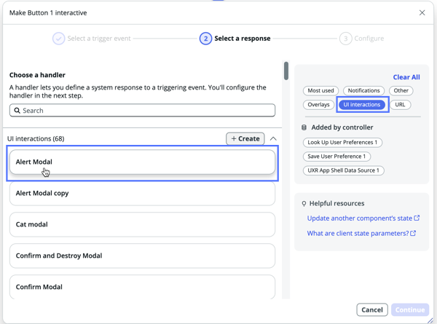Click the handler list scrollbar thumb
The width and height of the screenshot is (437, 324).
point(286,71)
